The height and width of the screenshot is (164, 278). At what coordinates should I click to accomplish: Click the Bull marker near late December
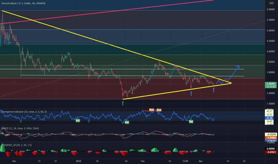point(78,120)
